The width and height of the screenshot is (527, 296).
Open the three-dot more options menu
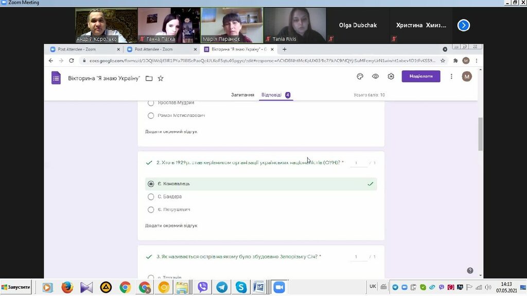coord(451,76)
